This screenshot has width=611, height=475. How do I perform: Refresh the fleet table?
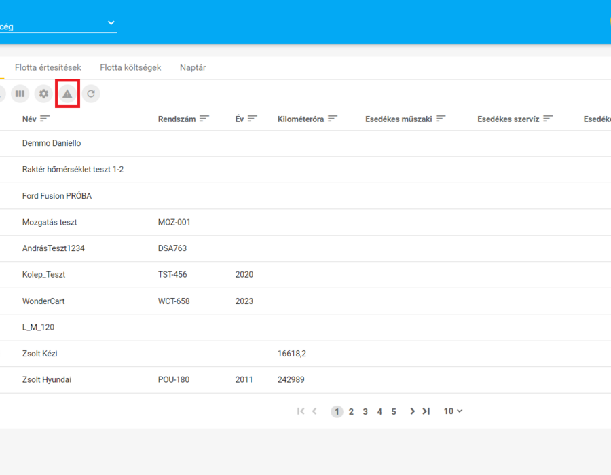(91, 94)
